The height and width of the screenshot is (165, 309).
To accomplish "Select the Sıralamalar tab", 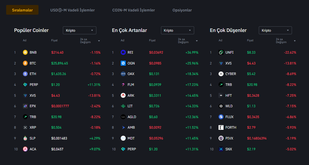I will point(22,10).
